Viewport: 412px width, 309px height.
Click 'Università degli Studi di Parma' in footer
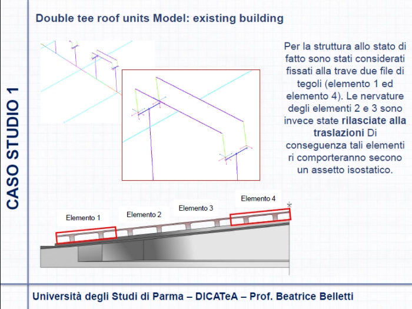(109, 296)
